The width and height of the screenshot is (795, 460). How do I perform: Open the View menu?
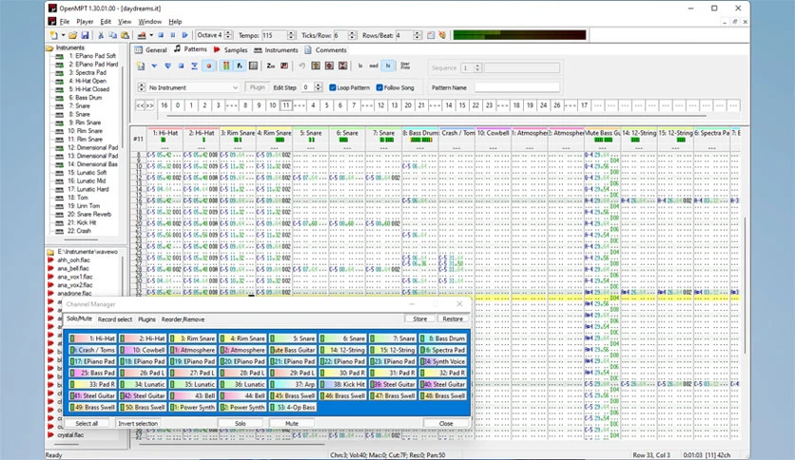coord(125,22)
